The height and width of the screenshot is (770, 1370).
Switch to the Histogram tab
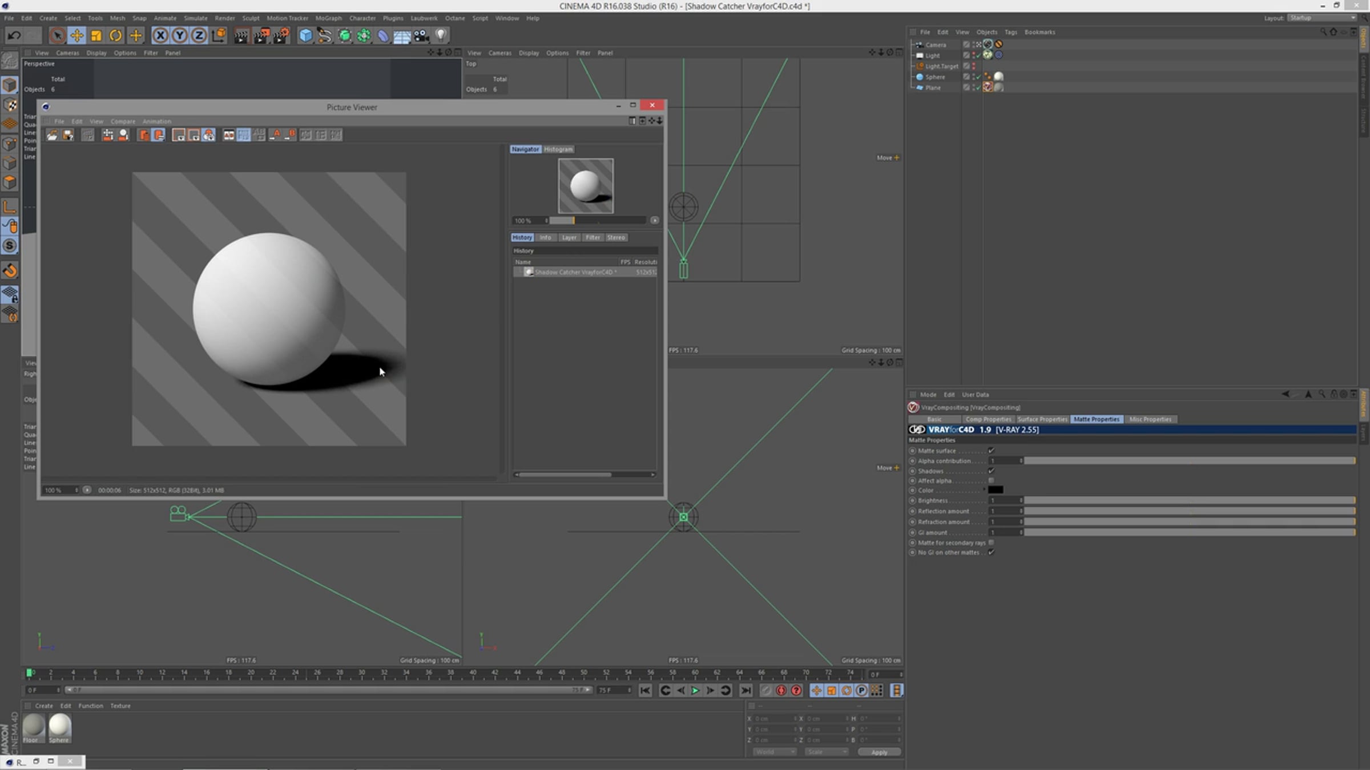[x=558, y=149]
